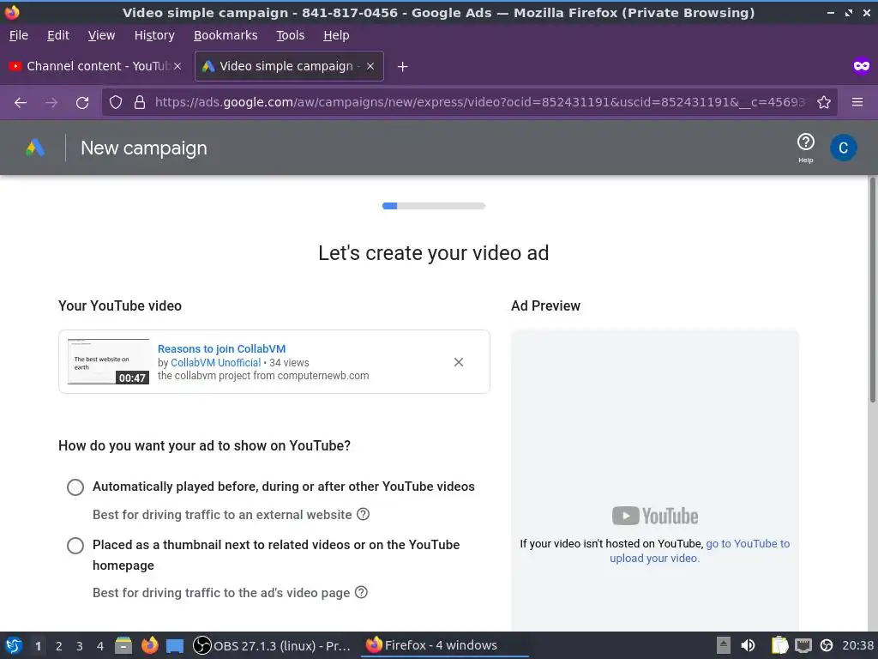Image resolution: width=878 pixels, height=659 pixels.
Task: Open the File menu
Action: click(19, 35)
